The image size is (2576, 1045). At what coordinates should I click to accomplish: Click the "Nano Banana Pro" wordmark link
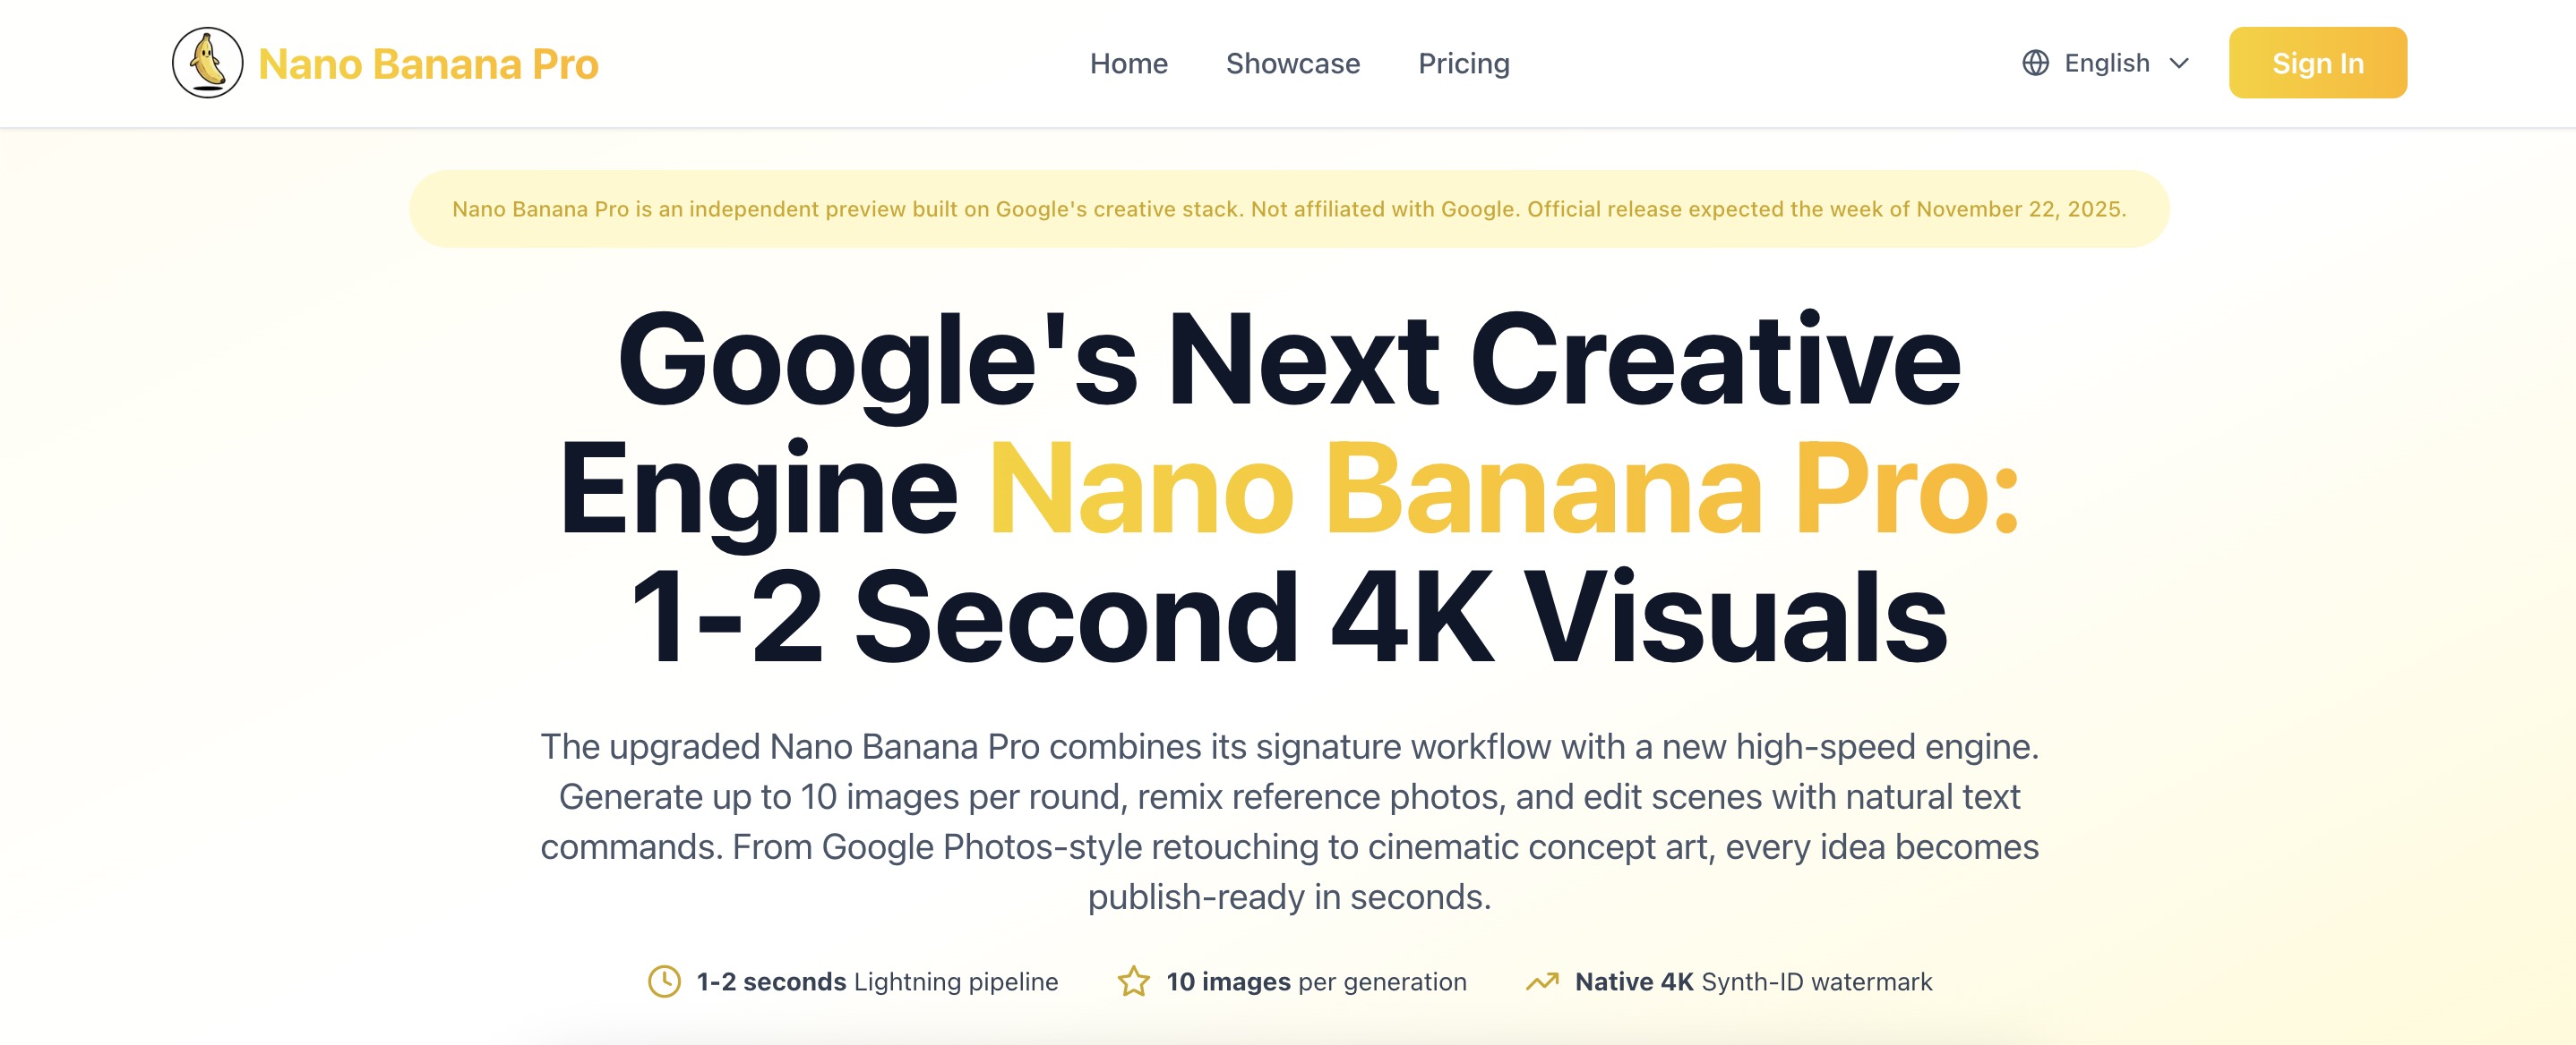tap(430, 63)
